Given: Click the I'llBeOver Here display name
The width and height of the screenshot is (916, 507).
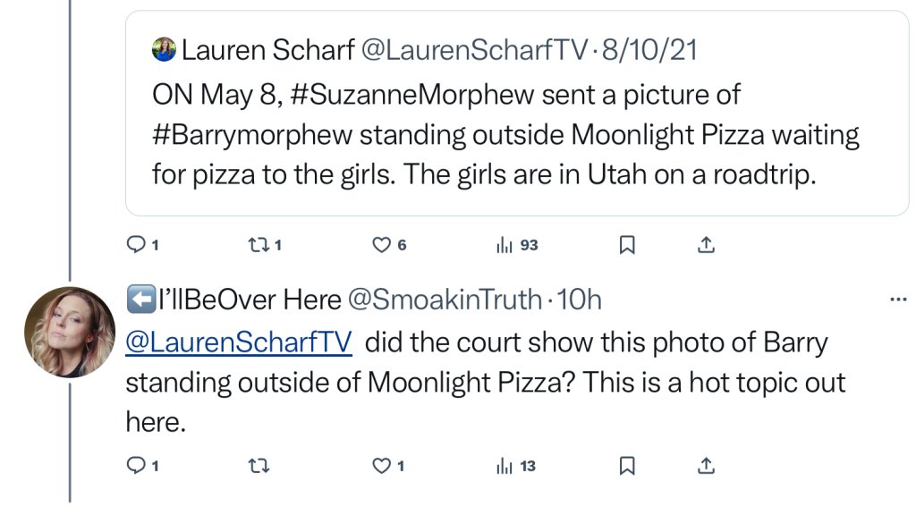Looking at the screenshot, I should tap(250, 300).
